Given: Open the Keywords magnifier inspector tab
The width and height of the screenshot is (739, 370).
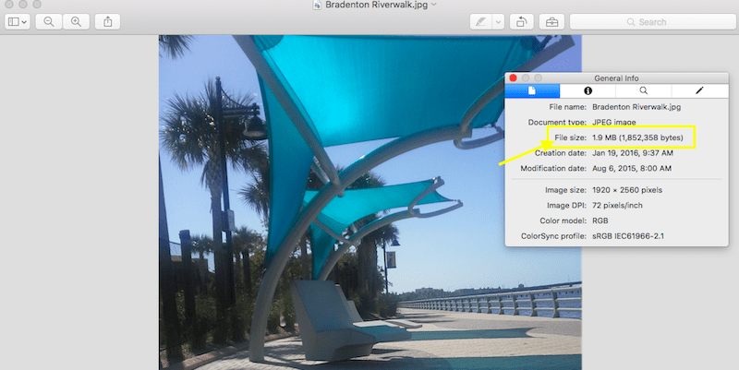Looking at the screenshot, I should [643, 90].
